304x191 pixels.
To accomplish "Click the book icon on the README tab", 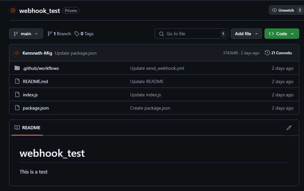I will click(x=17, y=128).
